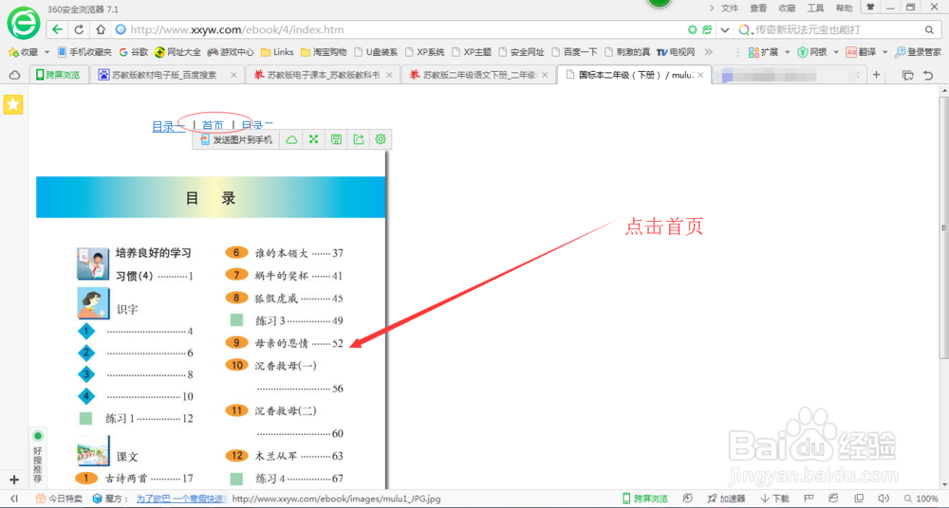Click the 目录二 link
The image size is (949, 508).
[x=257, y=126]
